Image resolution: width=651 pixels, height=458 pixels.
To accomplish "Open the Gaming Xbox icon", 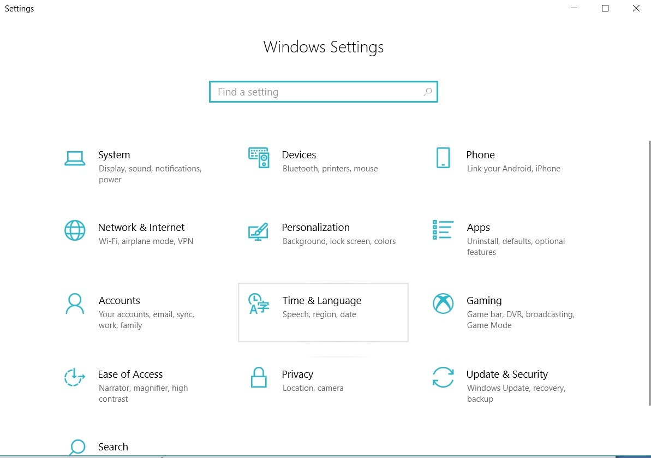I will pos(443,304).
